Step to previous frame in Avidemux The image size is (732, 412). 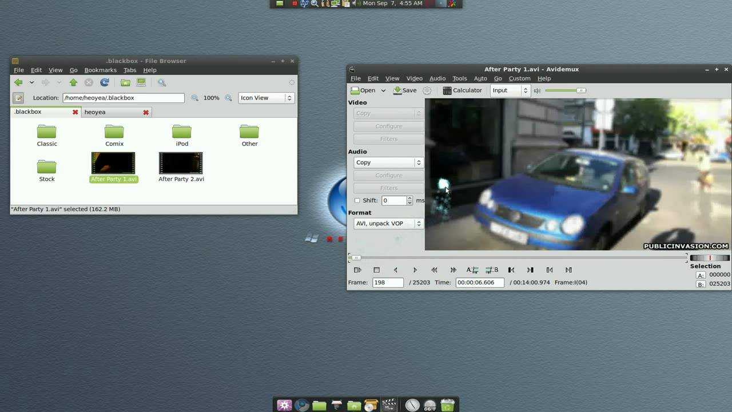[396, 270]
